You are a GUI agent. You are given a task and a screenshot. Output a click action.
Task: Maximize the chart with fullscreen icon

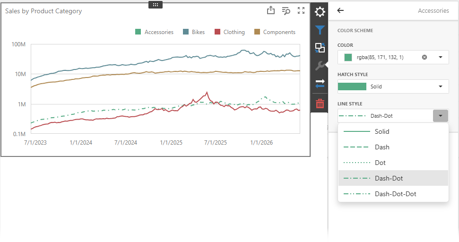[x=301, y=10]
